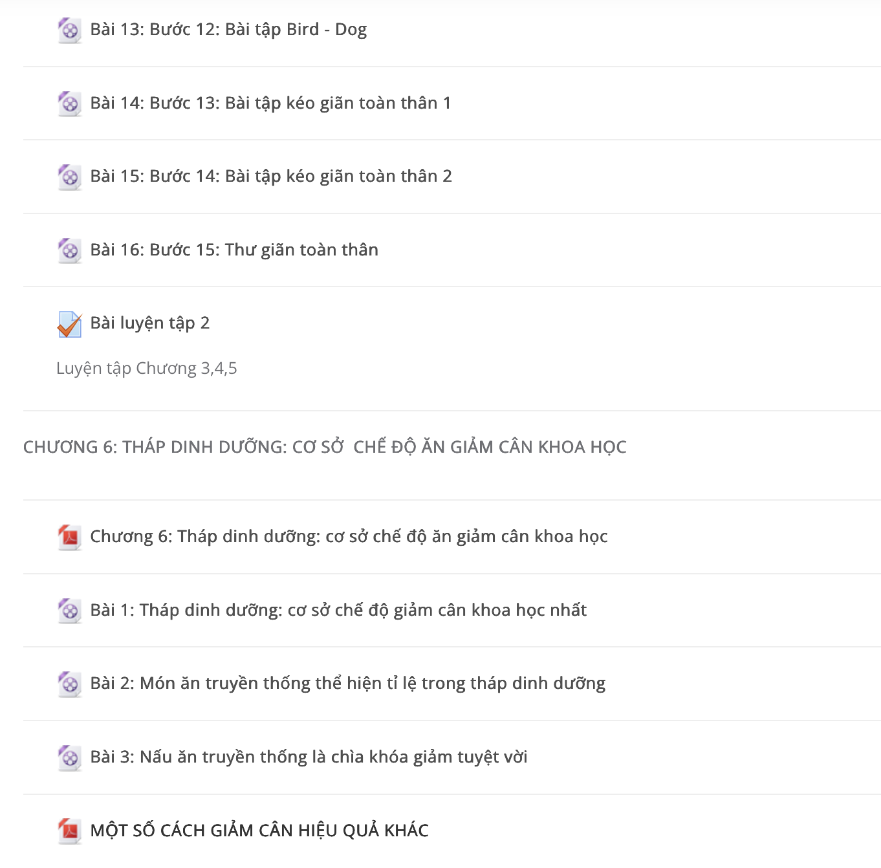Click video icon beside Bài 2 Món ăn
This screenshot has width=881, height=868.
click(x=69, y=684)
